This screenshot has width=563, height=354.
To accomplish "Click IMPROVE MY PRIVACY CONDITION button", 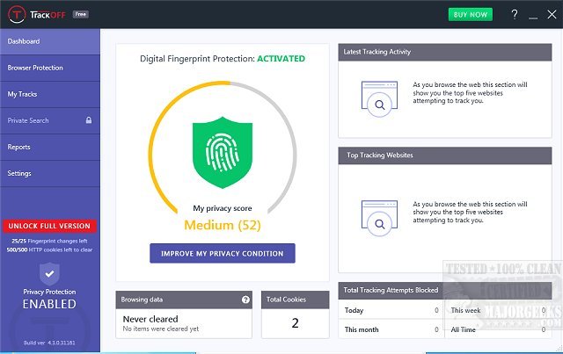I will tap(223, 253).
